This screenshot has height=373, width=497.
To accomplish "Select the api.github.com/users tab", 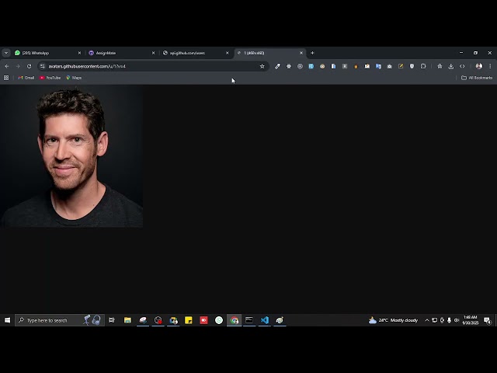I will [194, 53].
